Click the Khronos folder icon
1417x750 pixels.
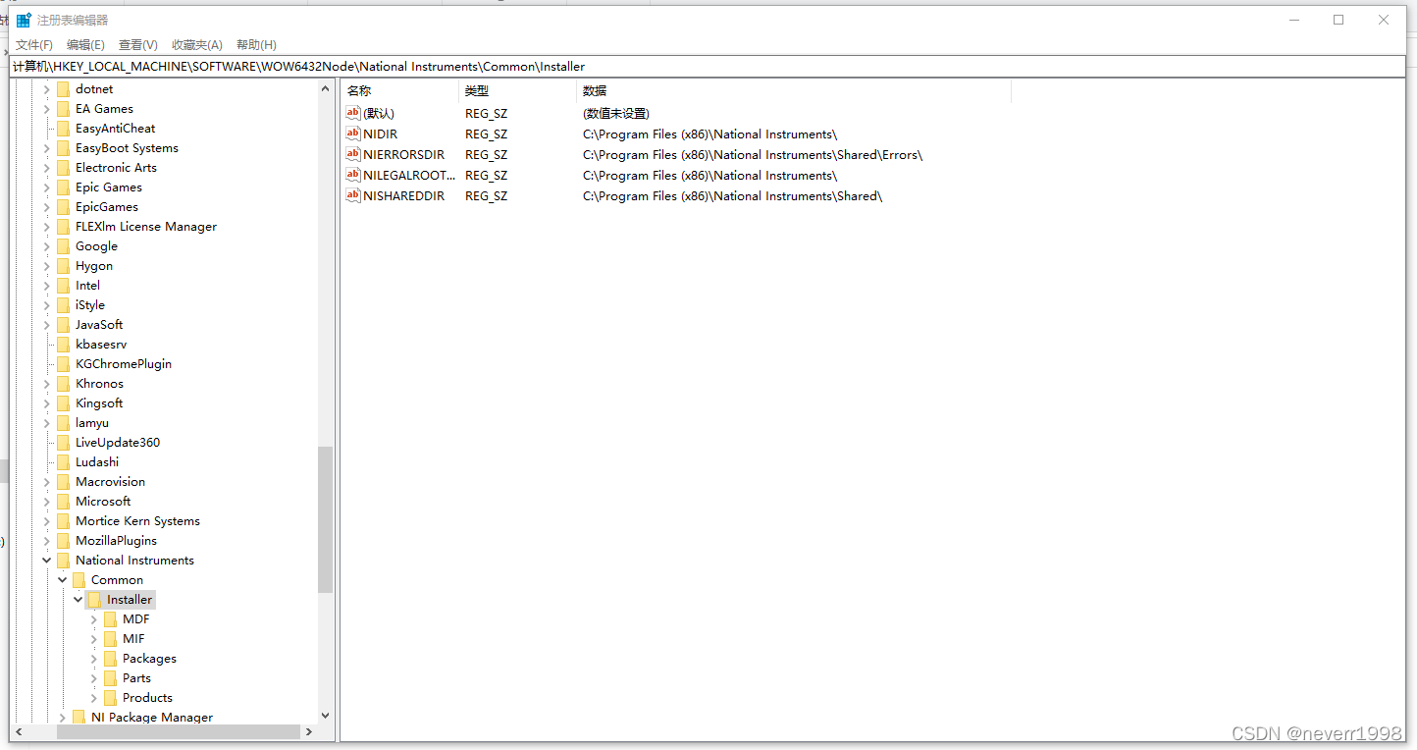click(x=64, y=384)
